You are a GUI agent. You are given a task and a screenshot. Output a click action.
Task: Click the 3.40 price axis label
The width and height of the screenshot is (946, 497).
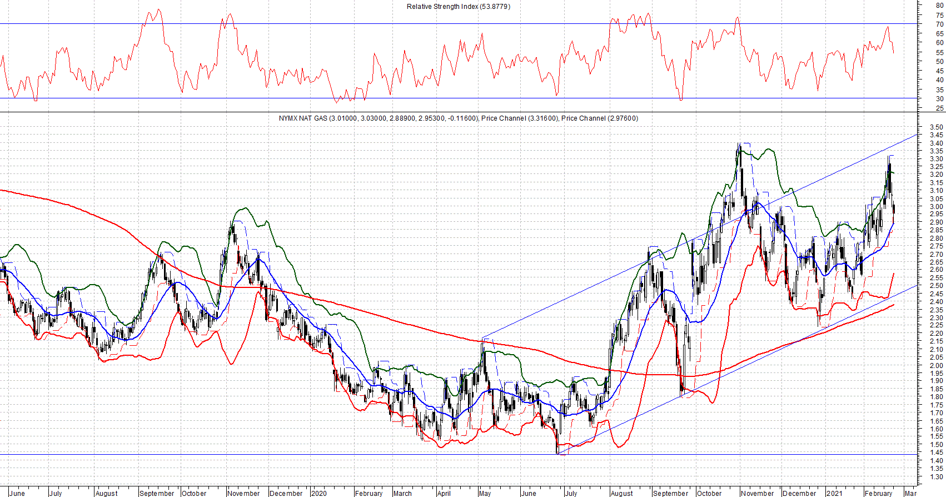pos(936,143)
